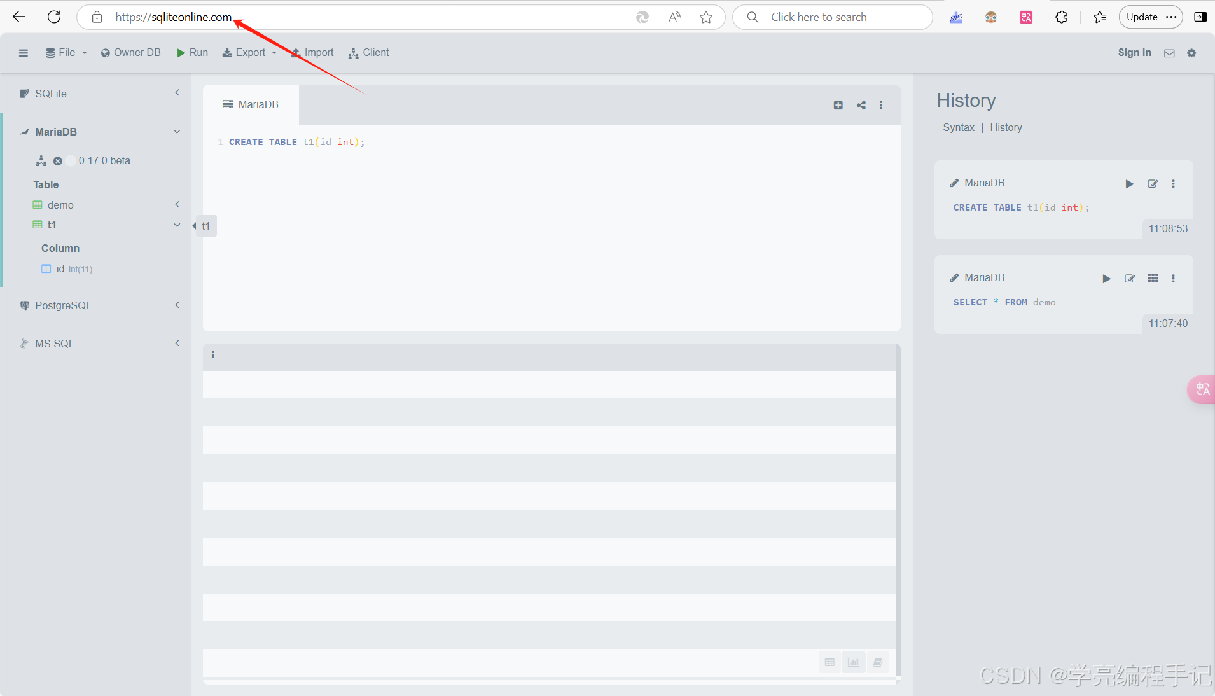The height and width of the screenshot is (696, 1215).
Task: Open the results book view icon
Action: click(877, 662)
